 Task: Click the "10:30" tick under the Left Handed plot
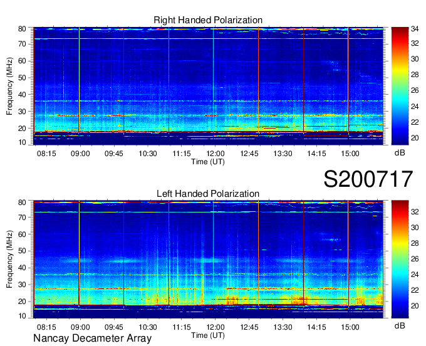pyautogui.click(x=148, y=327)
